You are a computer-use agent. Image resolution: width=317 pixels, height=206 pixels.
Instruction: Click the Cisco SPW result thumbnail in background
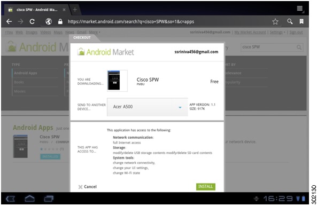pos(20,146)
